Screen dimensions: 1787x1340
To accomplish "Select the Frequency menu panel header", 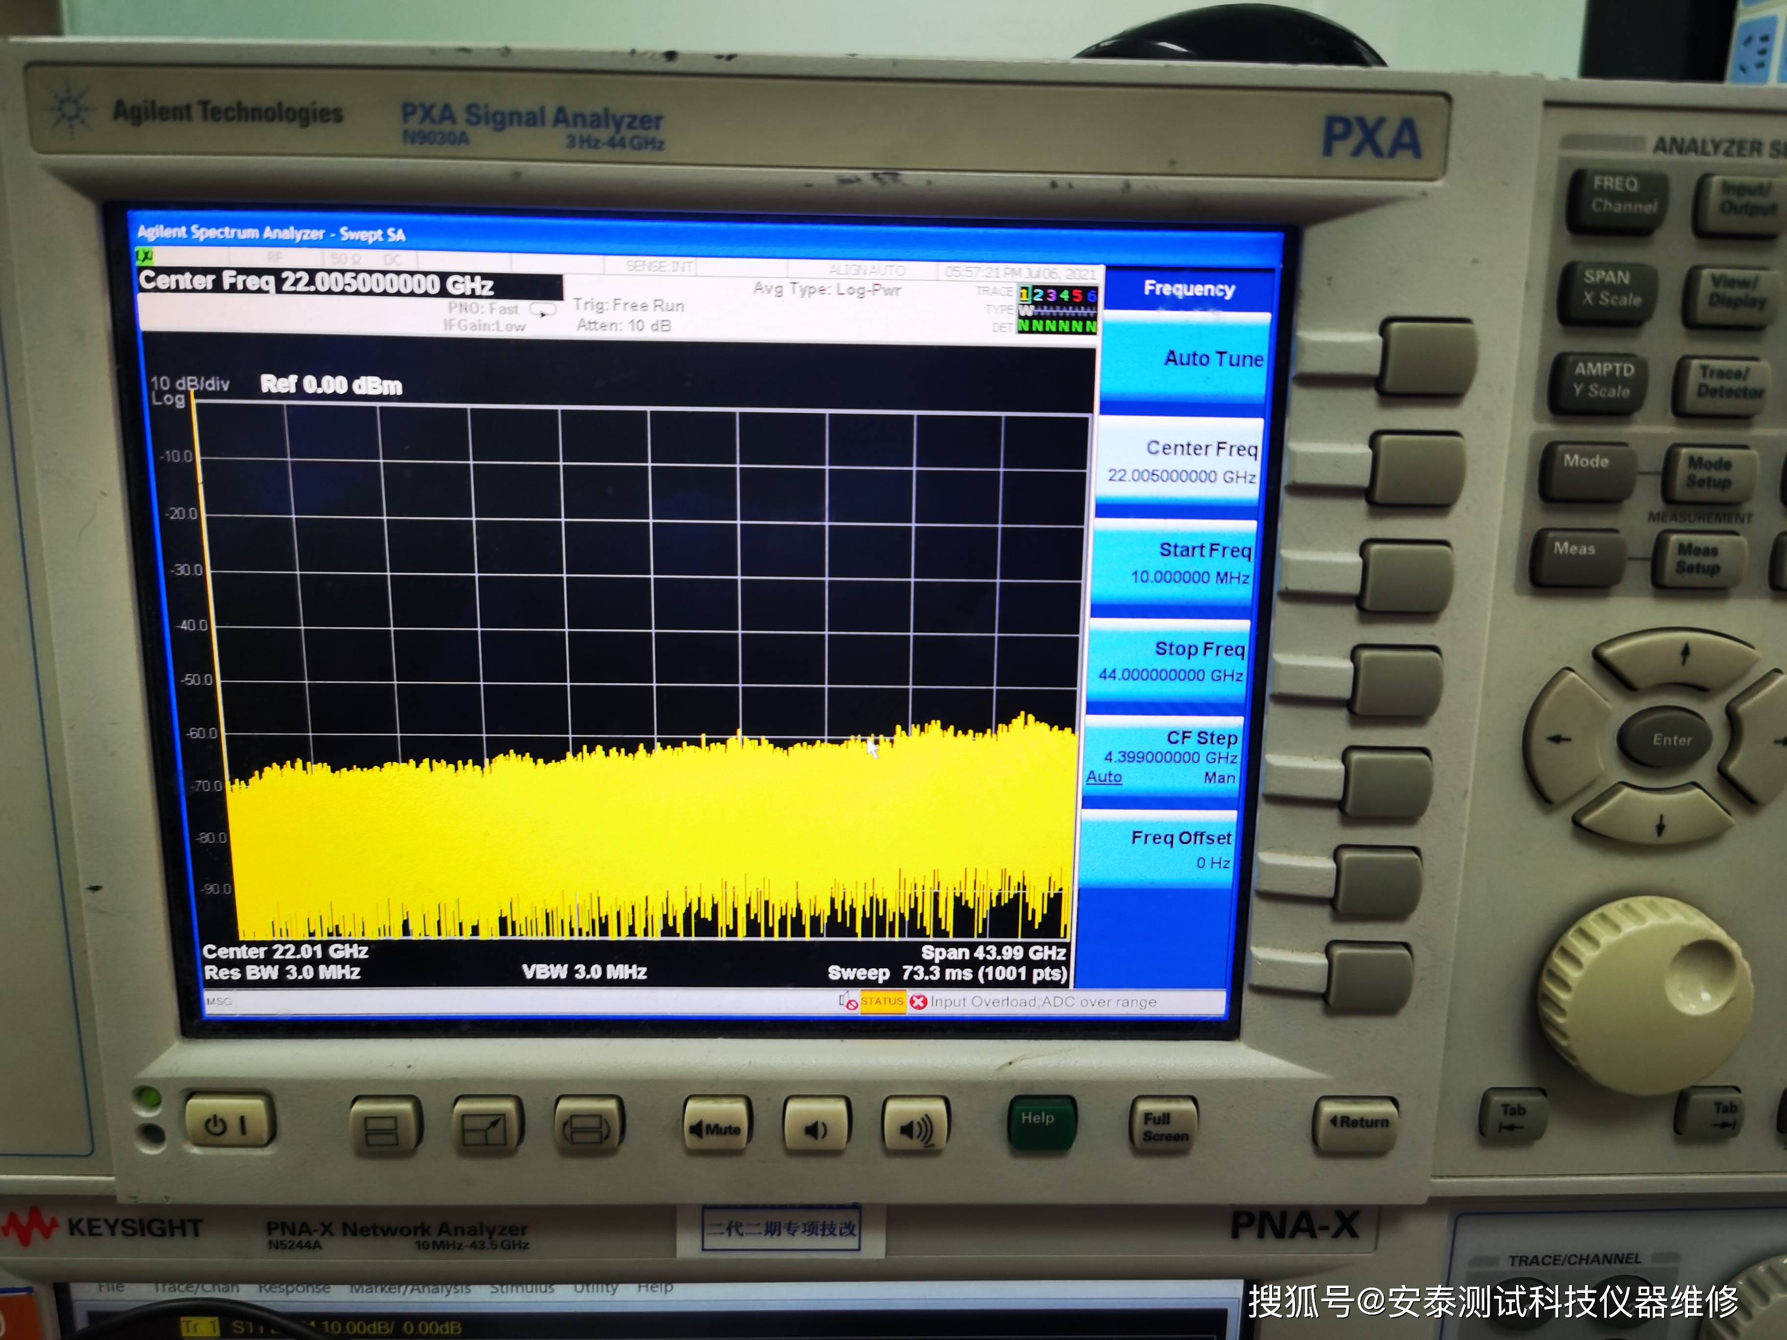I will coord(1187,288).
